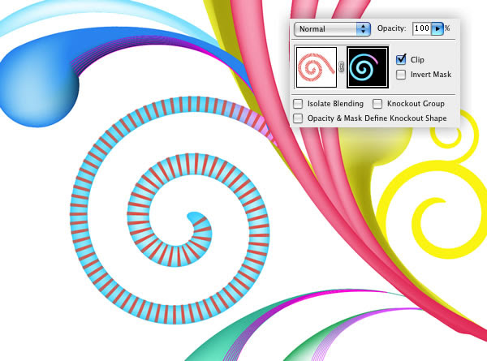Open the Opacity slider arrow button
The width and height of the screenshot is (487, 361).
[x=437, y=28]
